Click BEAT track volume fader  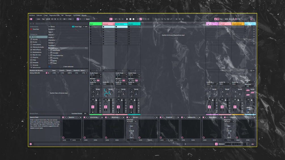96,100
